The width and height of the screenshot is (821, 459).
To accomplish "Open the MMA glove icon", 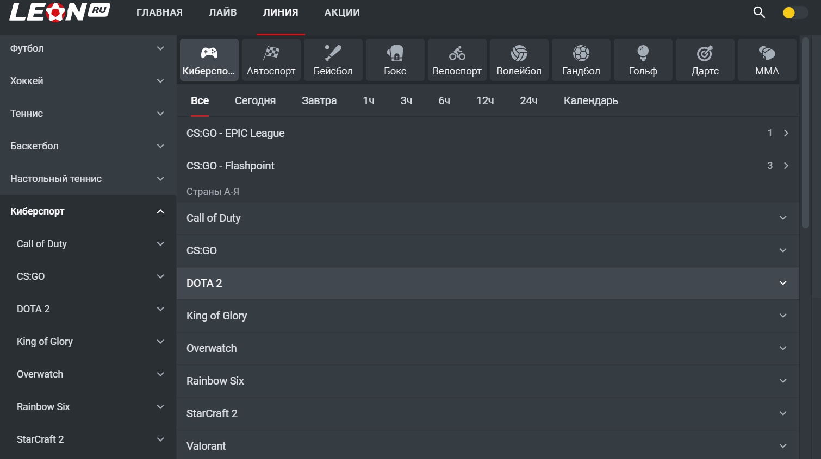I will [767, 53].
